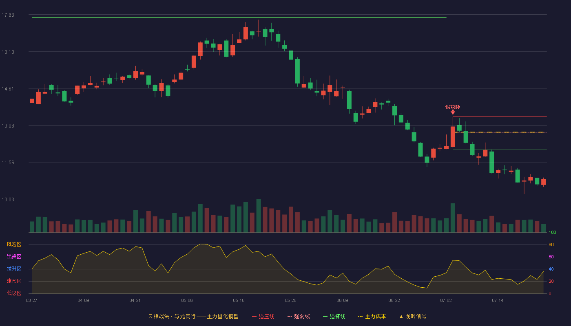Click the 07-02 date on the axis
Image resolution: width=571 pixels, height=326 pixels.
[x=446, y=300]
